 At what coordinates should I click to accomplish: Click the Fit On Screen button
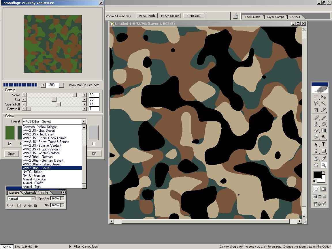[x=170, y=16]
